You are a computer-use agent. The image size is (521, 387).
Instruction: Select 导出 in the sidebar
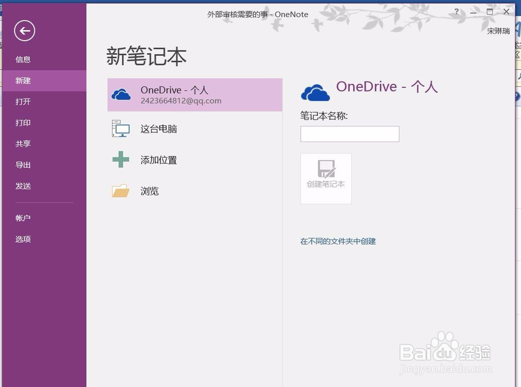23,165
